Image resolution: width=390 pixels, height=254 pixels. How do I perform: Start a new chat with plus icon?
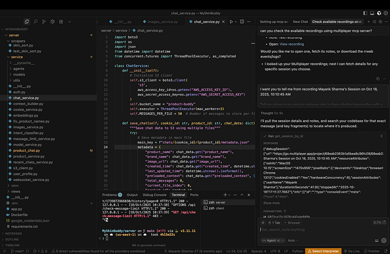click(x=369, y=22)
